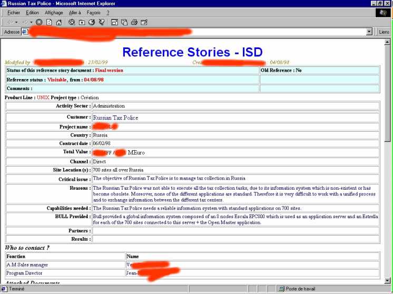The image size is (393, 294).
Task: Click the Comments : label
Action: pos(19,89)
